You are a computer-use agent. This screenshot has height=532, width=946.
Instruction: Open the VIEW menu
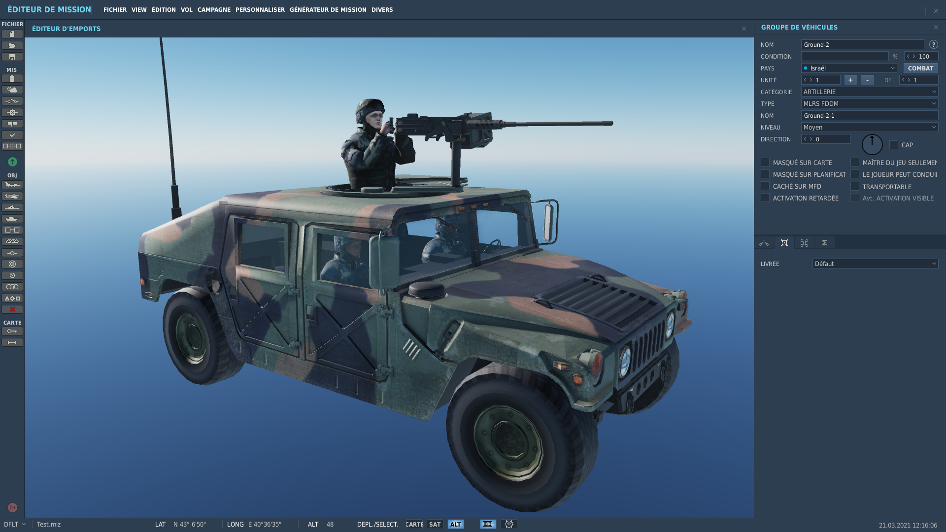[x=139, y=10]
